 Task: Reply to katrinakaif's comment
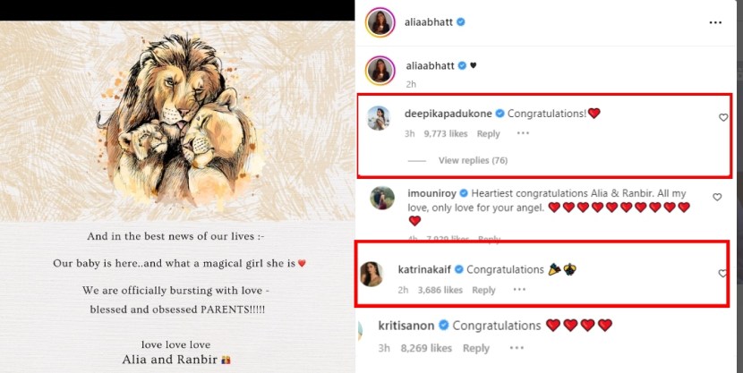click(x=483, y=290)
